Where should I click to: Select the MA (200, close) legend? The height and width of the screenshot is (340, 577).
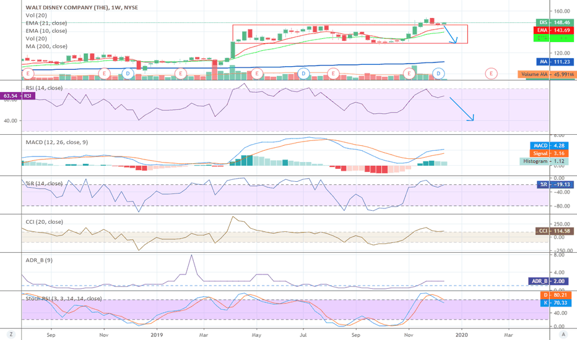click(x=46, y=46)
